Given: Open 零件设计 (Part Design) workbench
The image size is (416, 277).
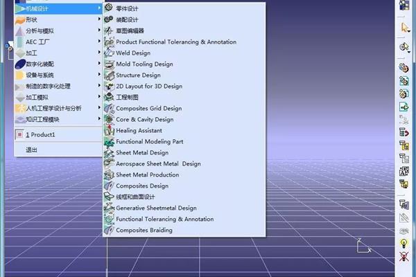Looking at the screenshot, I should click(x=184, y=8).
